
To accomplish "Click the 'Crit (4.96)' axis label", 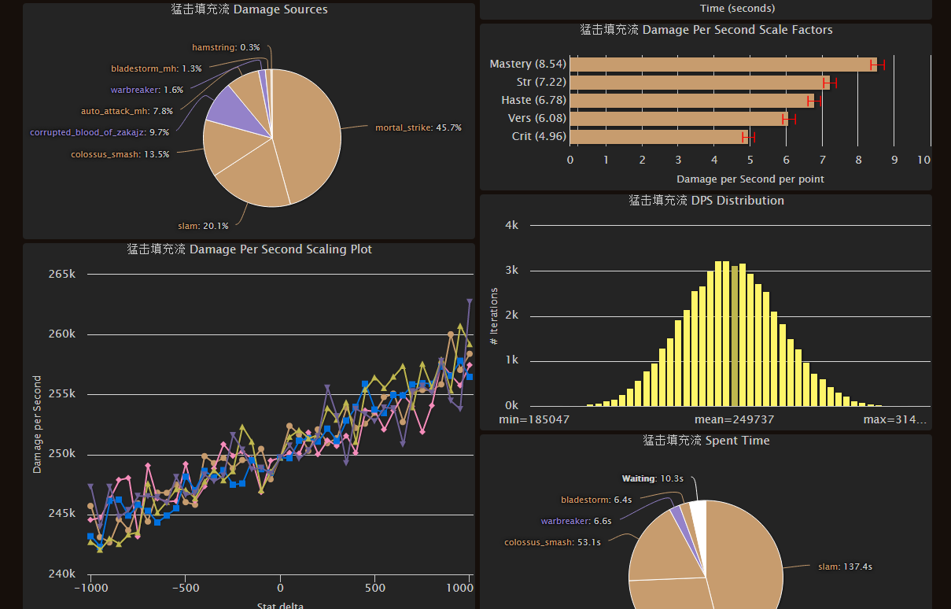I will (x=539, y=136).
